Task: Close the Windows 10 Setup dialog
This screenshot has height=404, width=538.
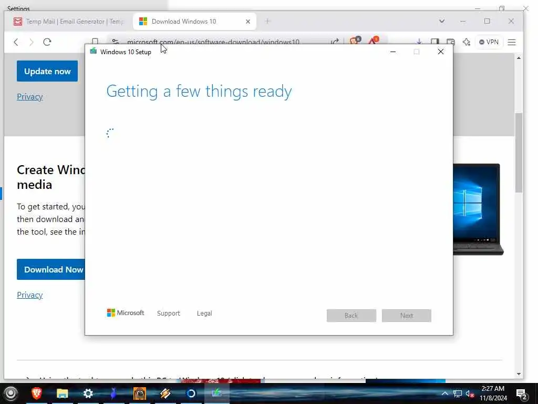Action: [x=441, y=52]
